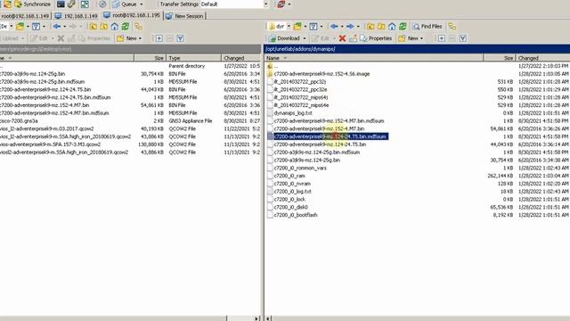
Task: Click the right panel open directory icon
Action: pos(297,26)
